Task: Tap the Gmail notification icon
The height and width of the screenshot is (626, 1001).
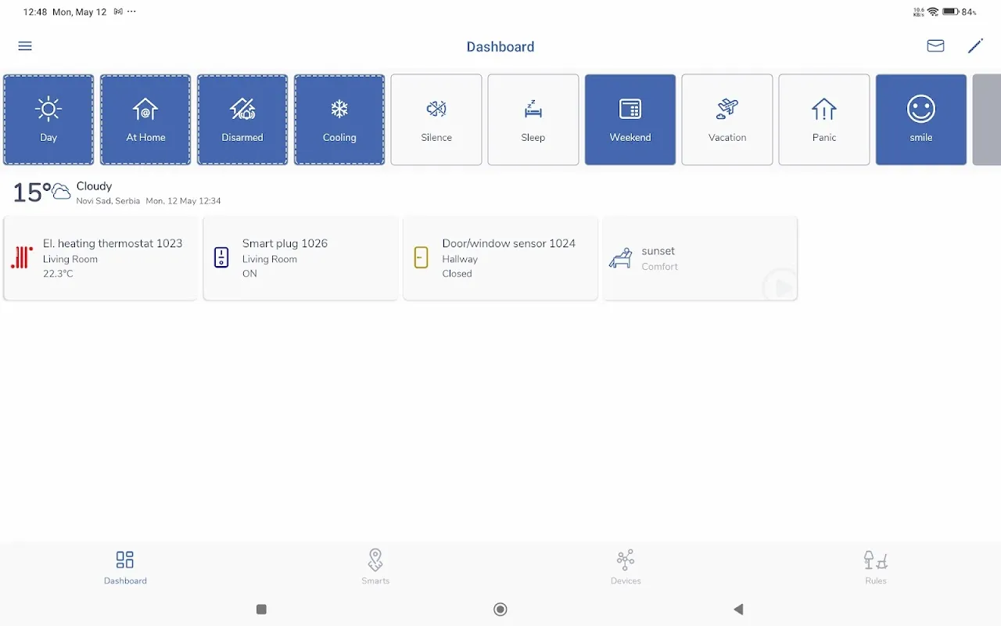Action: tap(118, 12)
